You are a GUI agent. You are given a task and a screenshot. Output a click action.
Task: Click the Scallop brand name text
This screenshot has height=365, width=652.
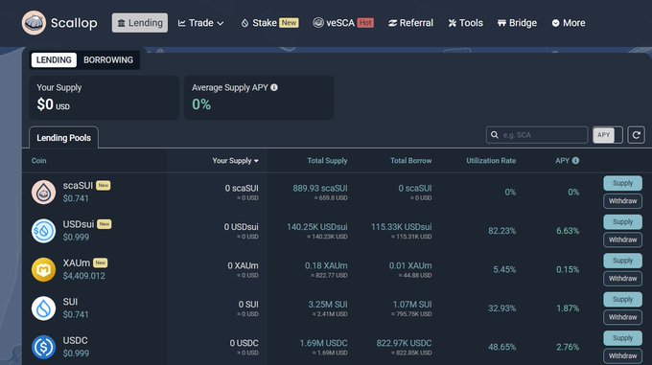(74, 23)
